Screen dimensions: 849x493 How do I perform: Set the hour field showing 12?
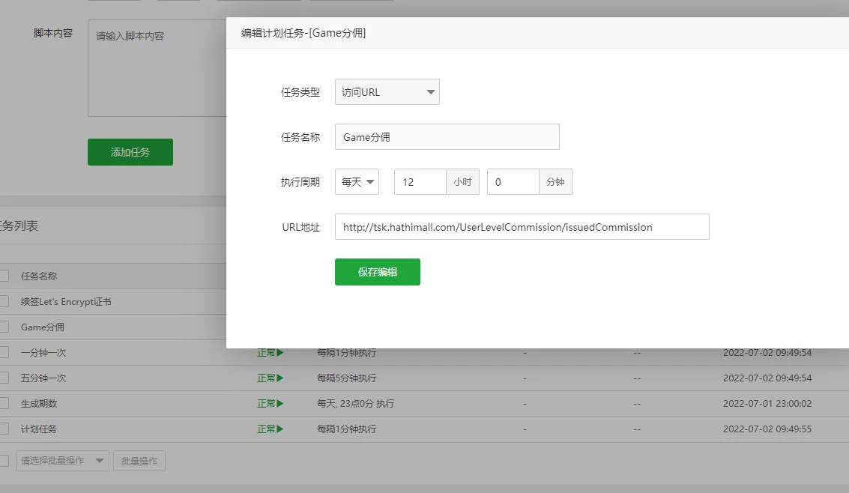click(x=420, y=182)
